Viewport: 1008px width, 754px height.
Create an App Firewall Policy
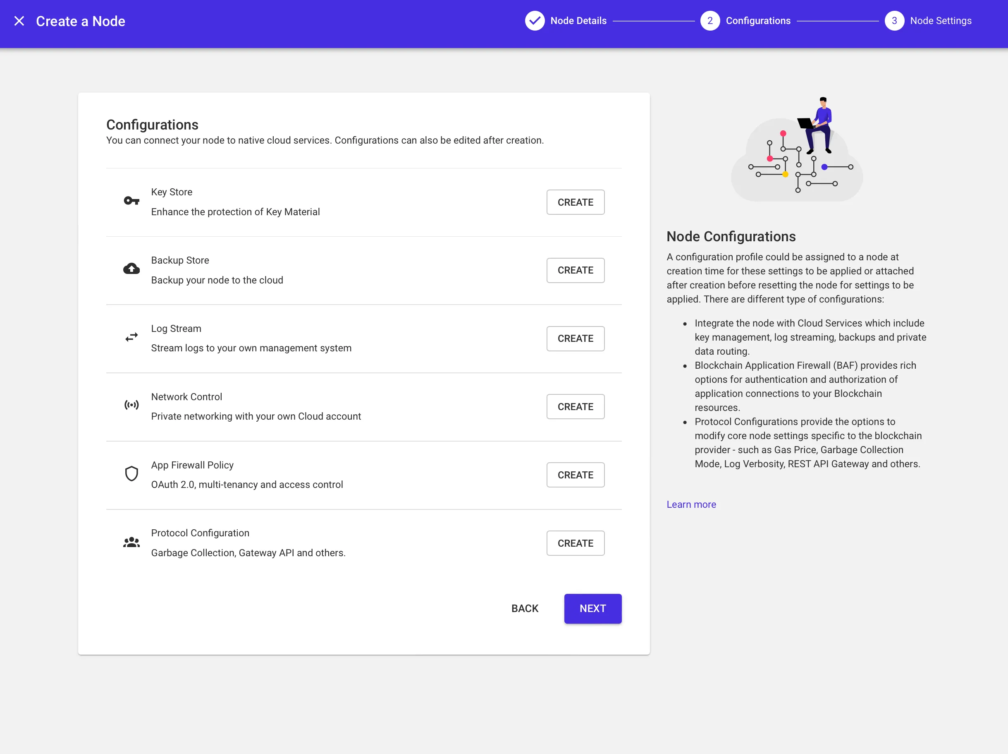575,474
